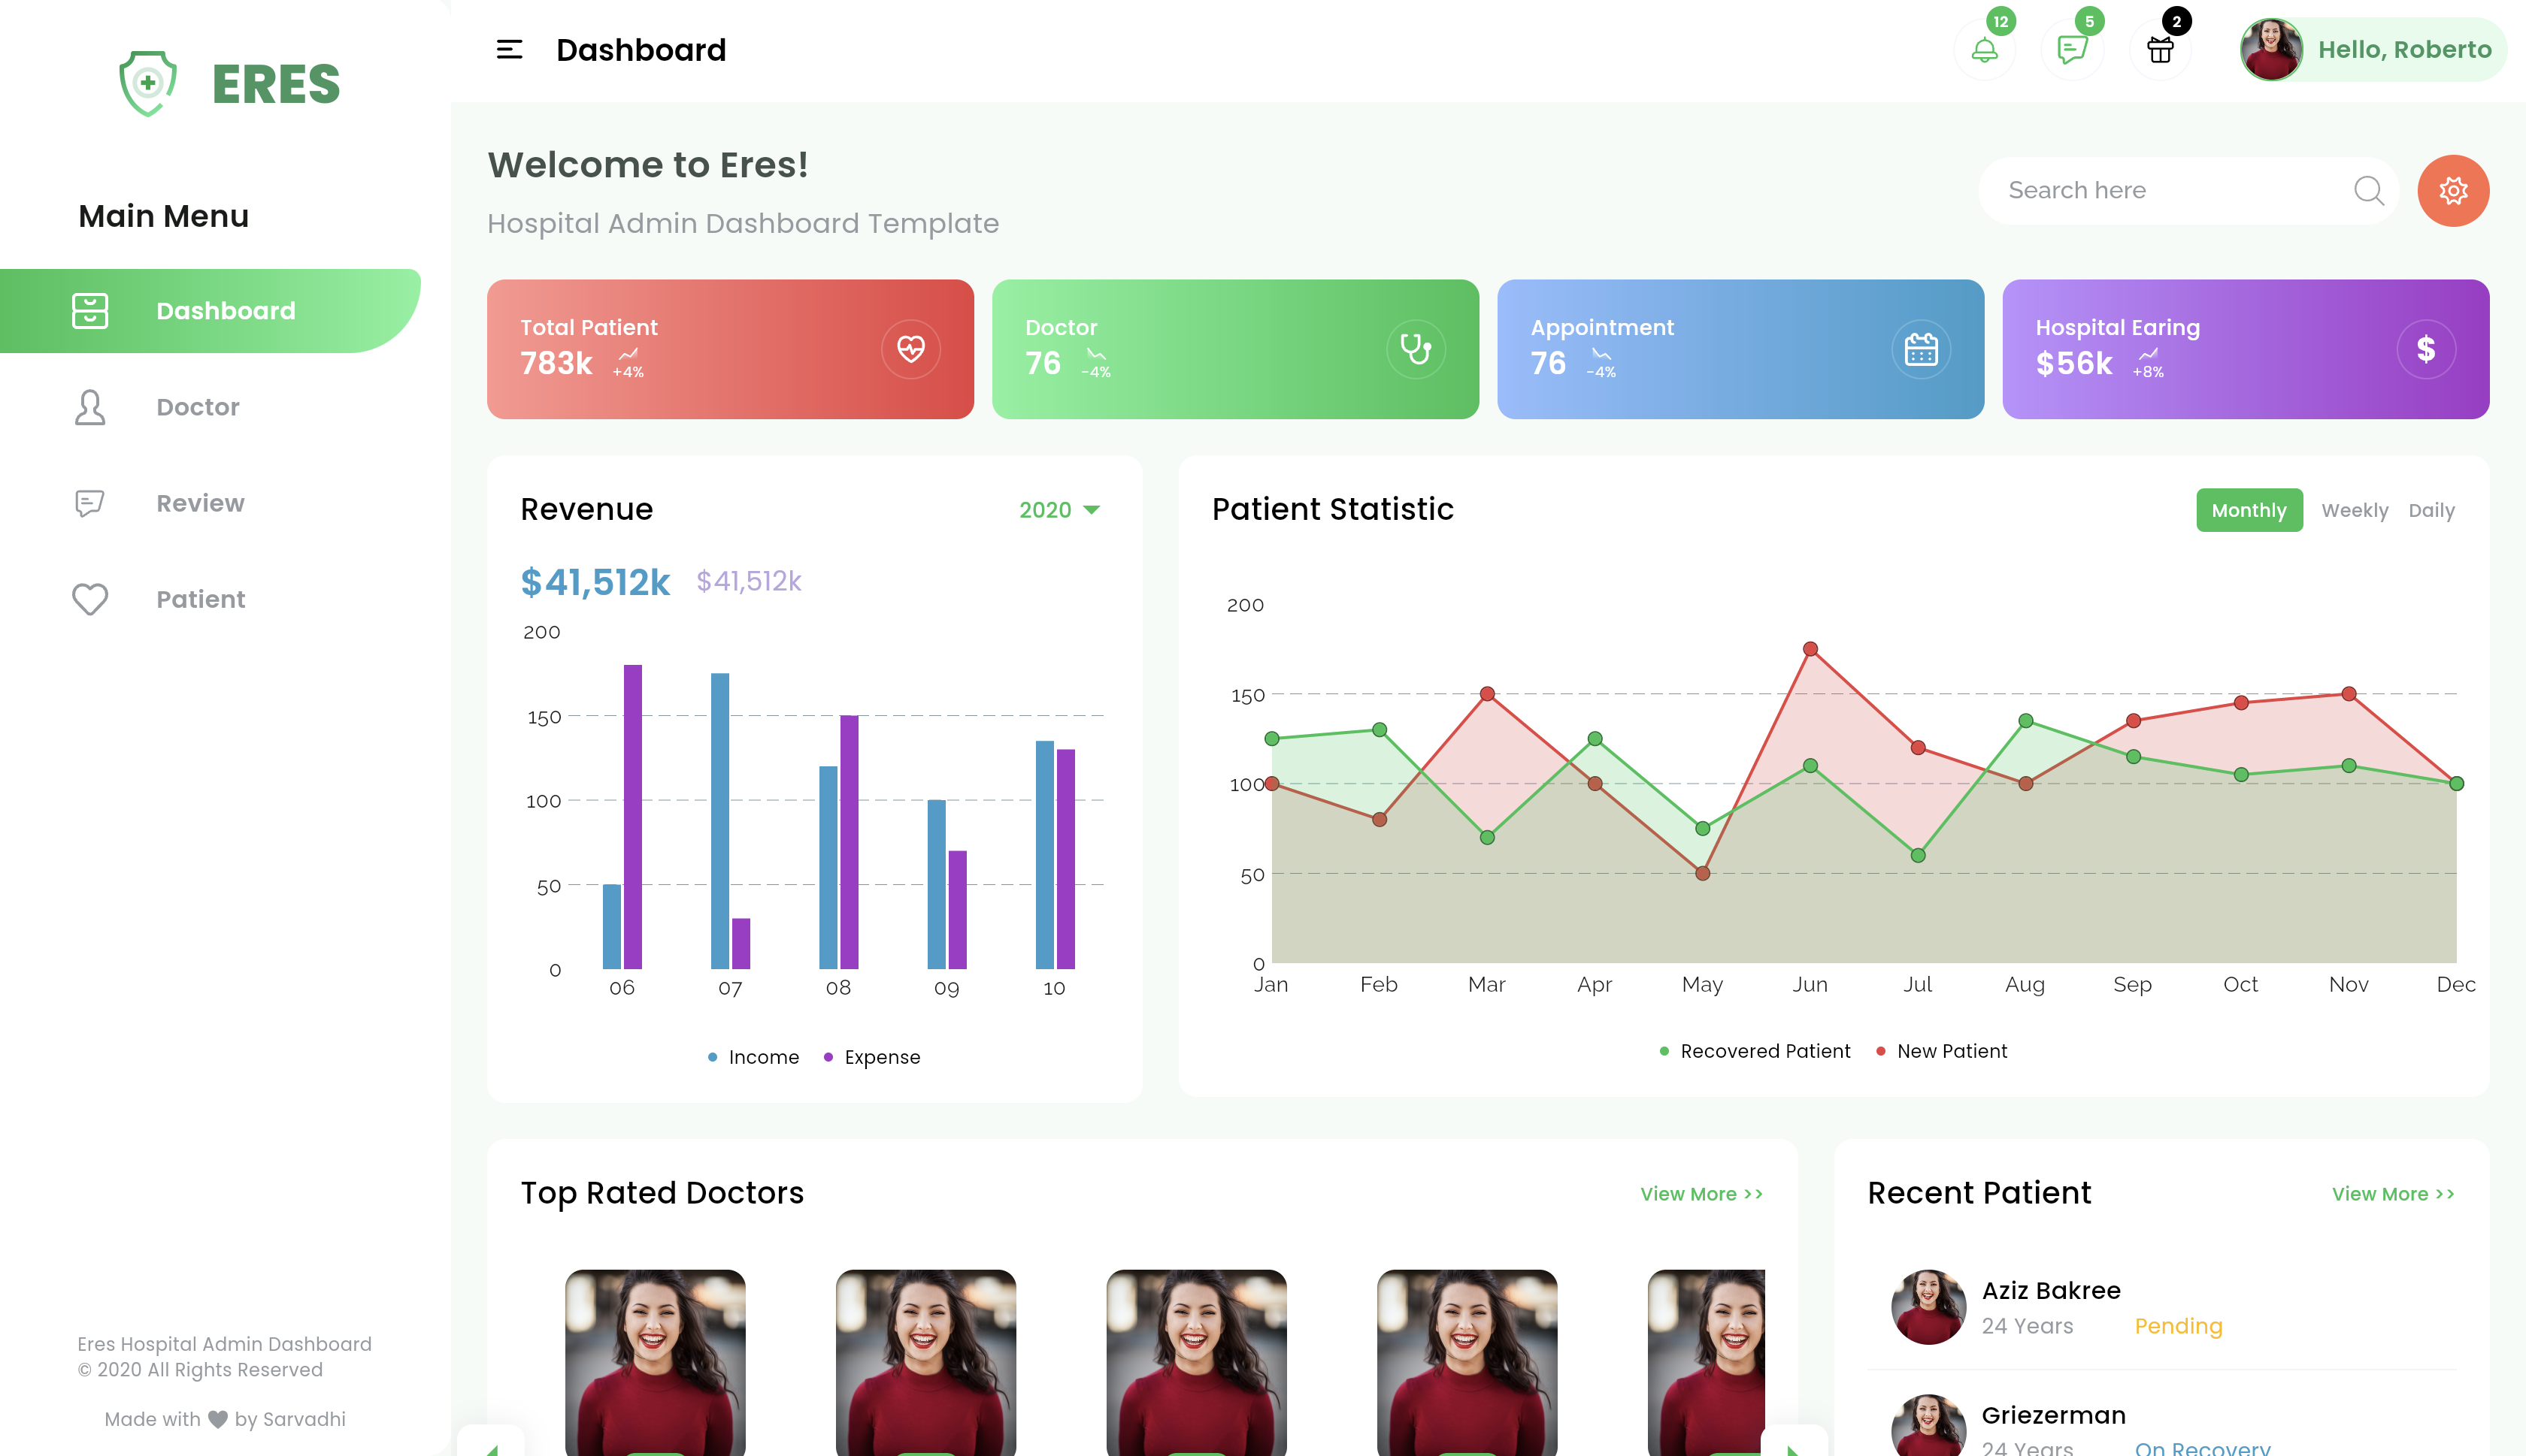This screenshot has height=1456, width=2526.
Task: Open View More under Recent Patient
Action: tap(2392, 1193)
